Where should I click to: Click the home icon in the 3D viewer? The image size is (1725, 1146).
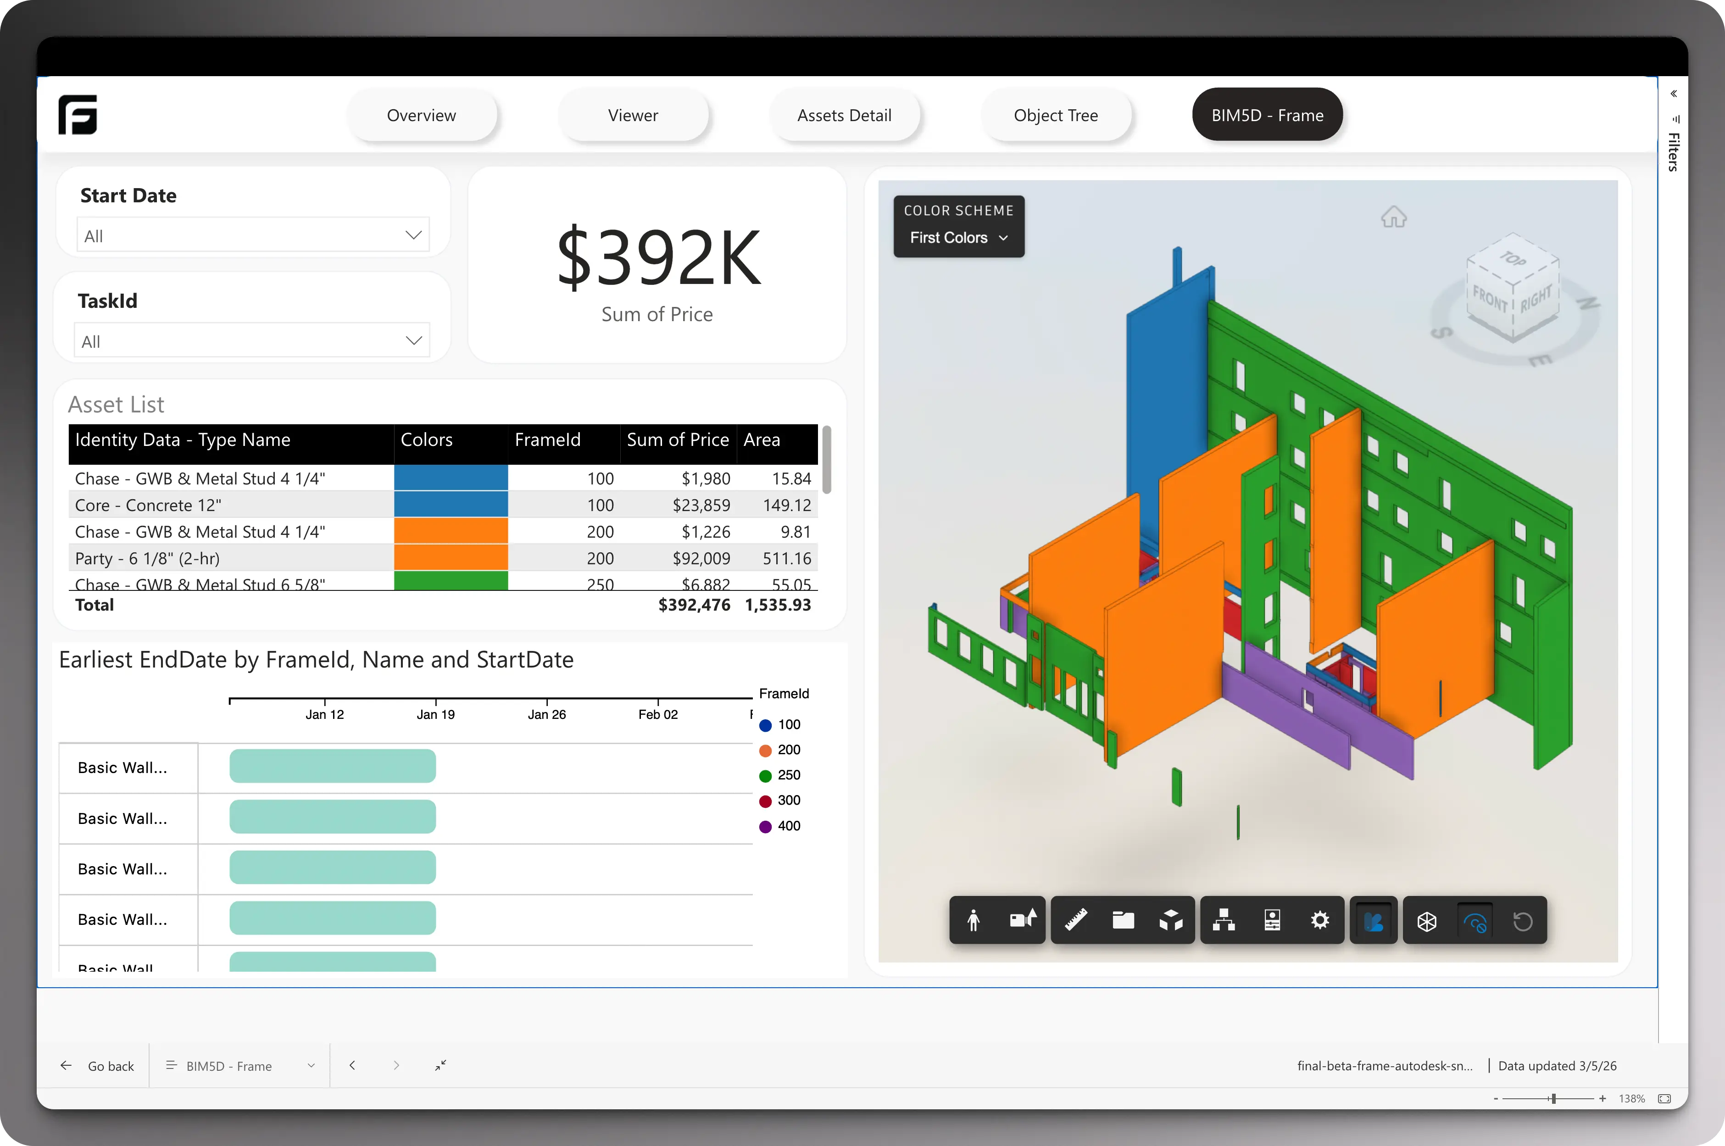pyautogui.click(x=1393, y=217)
